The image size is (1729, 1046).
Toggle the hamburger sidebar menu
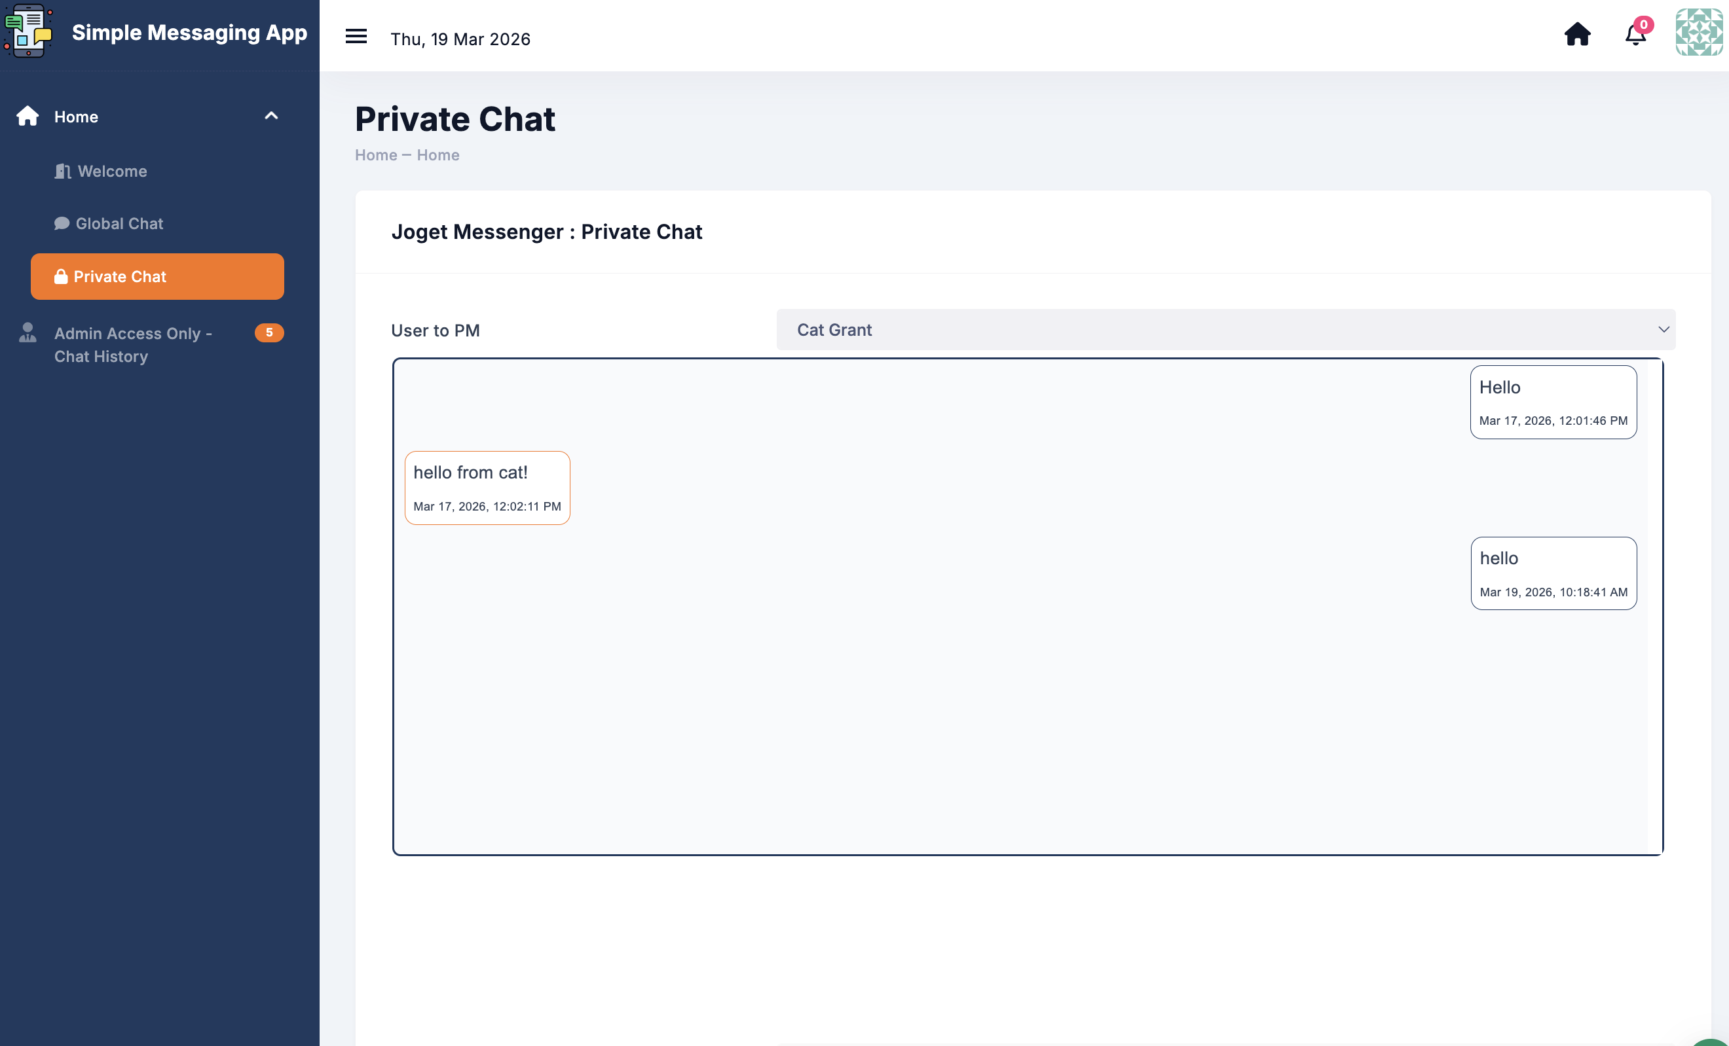pyautogui.click(x=356, y=37)
